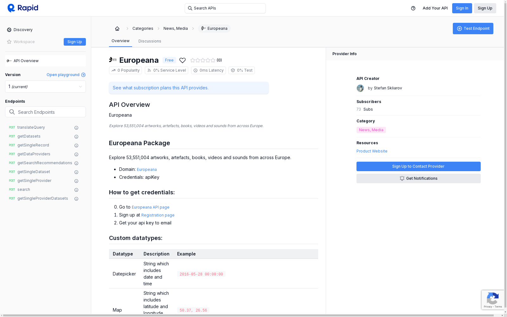This screenshot has height=317, width=507.
Task: Click Sign Up in top header
Action: pyautogui.click(x=485, y=8)
